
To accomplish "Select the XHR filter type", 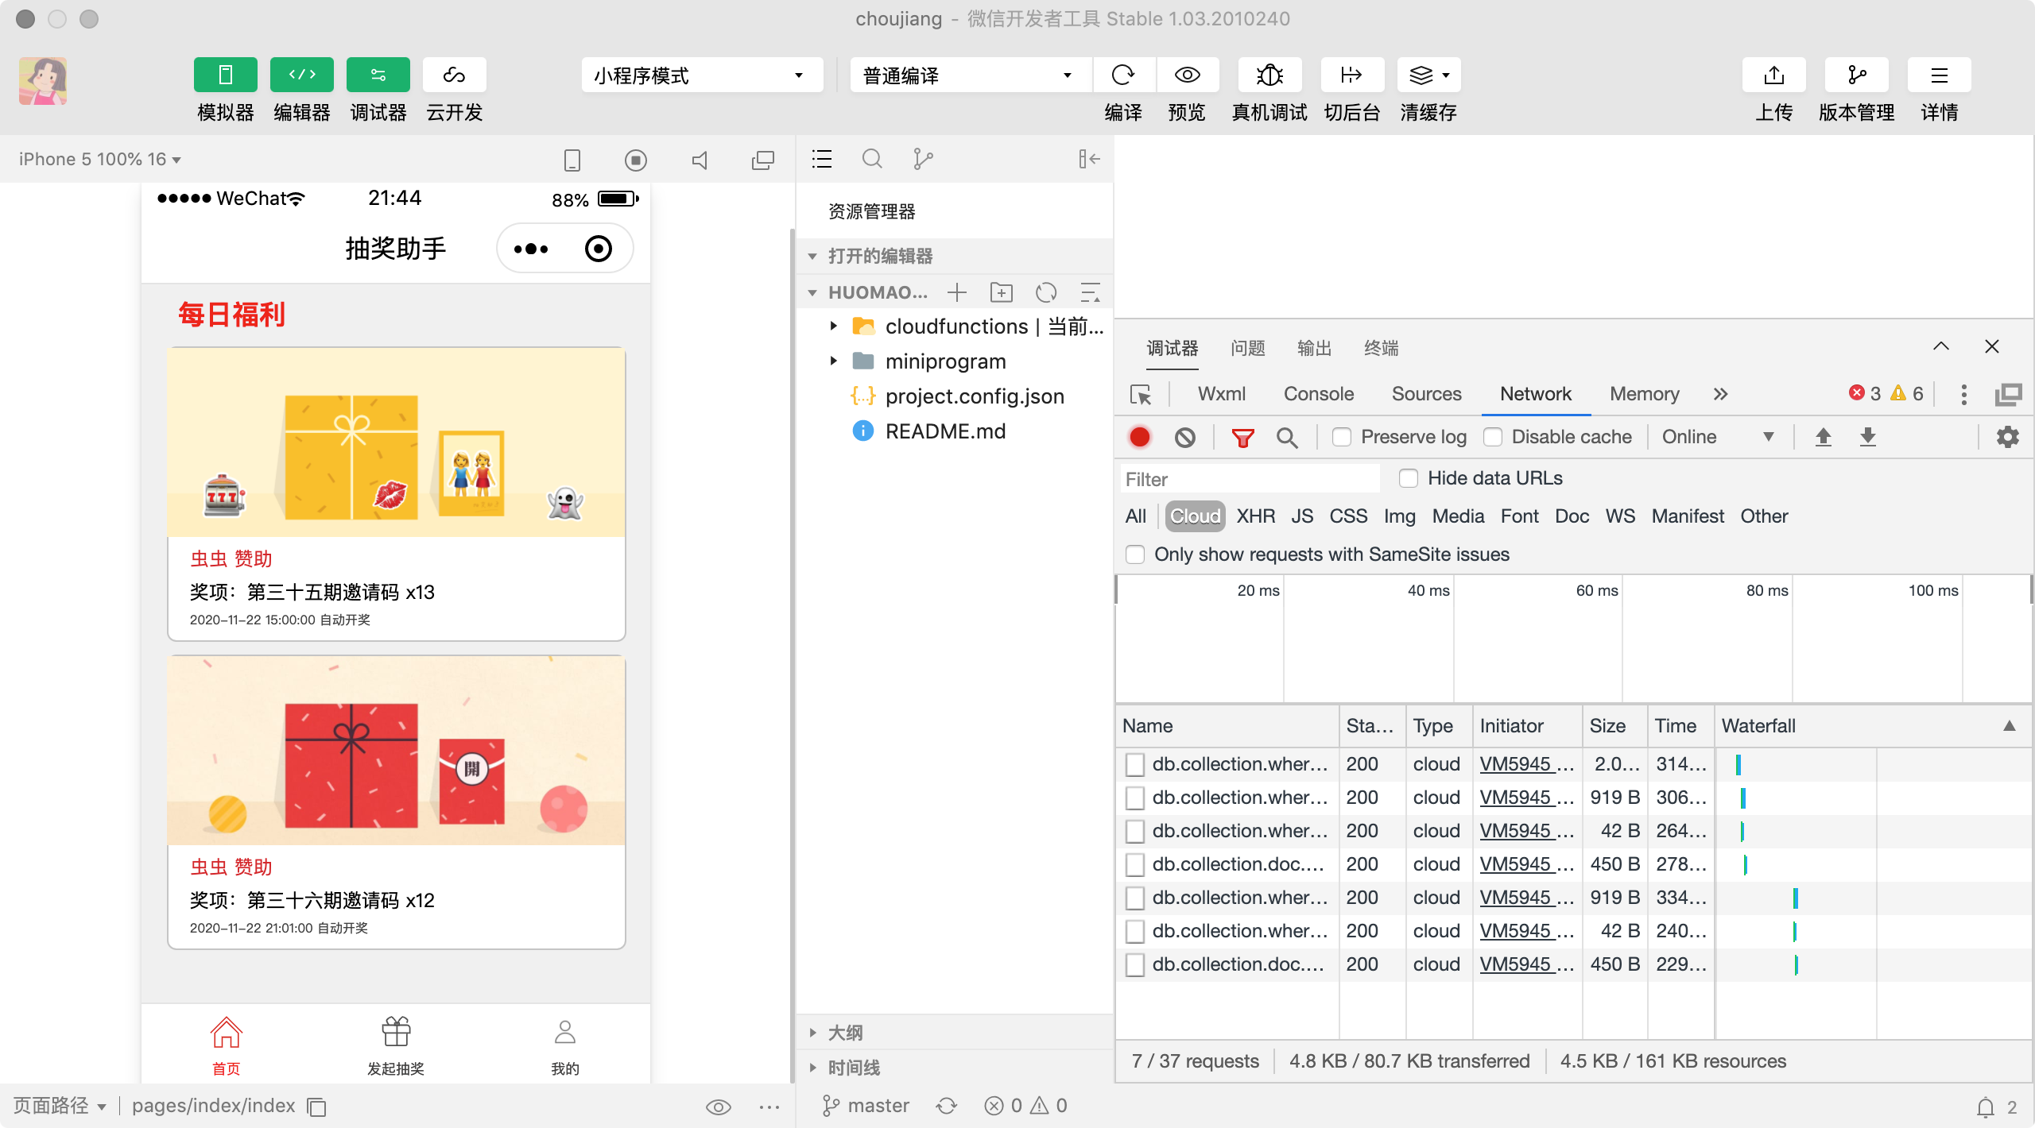I will point(1255,516).
